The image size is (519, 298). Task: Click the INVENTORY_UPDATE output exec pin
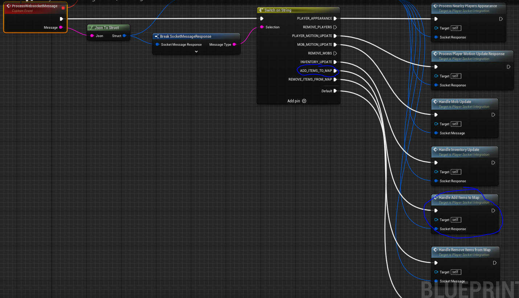(x=335, y=62)
